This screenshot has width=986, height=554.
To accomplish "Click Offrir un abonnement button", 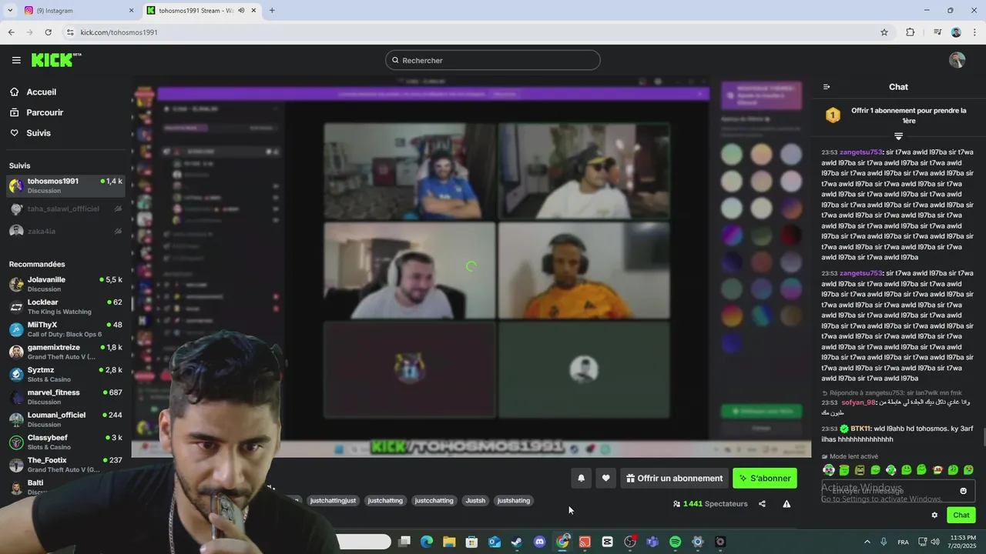I will pos(674,478).
